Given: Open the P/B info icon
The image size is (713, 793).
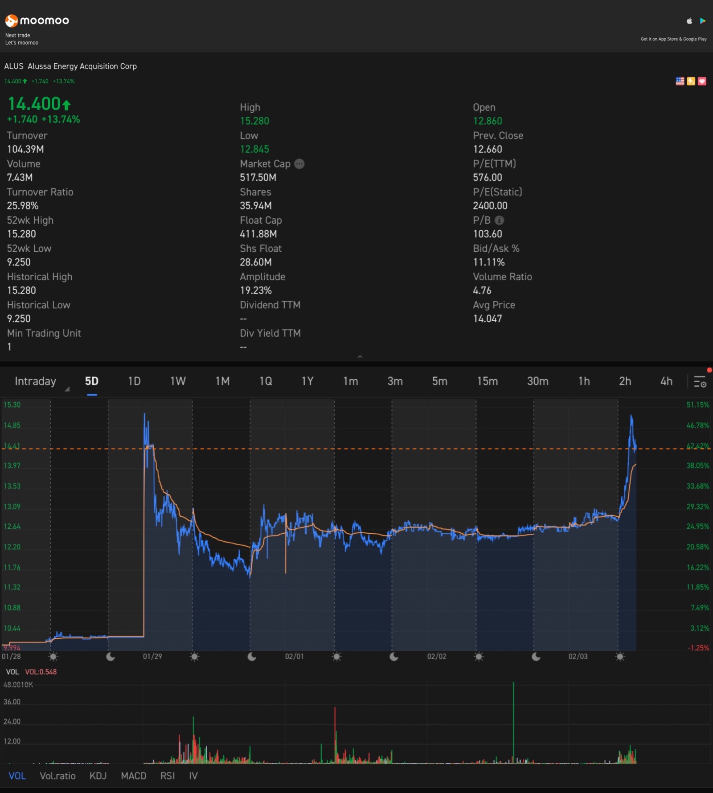Looking at the screenshot, I should 500,221.
